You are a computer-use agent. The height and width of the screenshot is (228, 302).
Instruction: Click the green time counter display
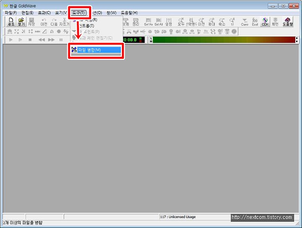[x=134, y=40]
